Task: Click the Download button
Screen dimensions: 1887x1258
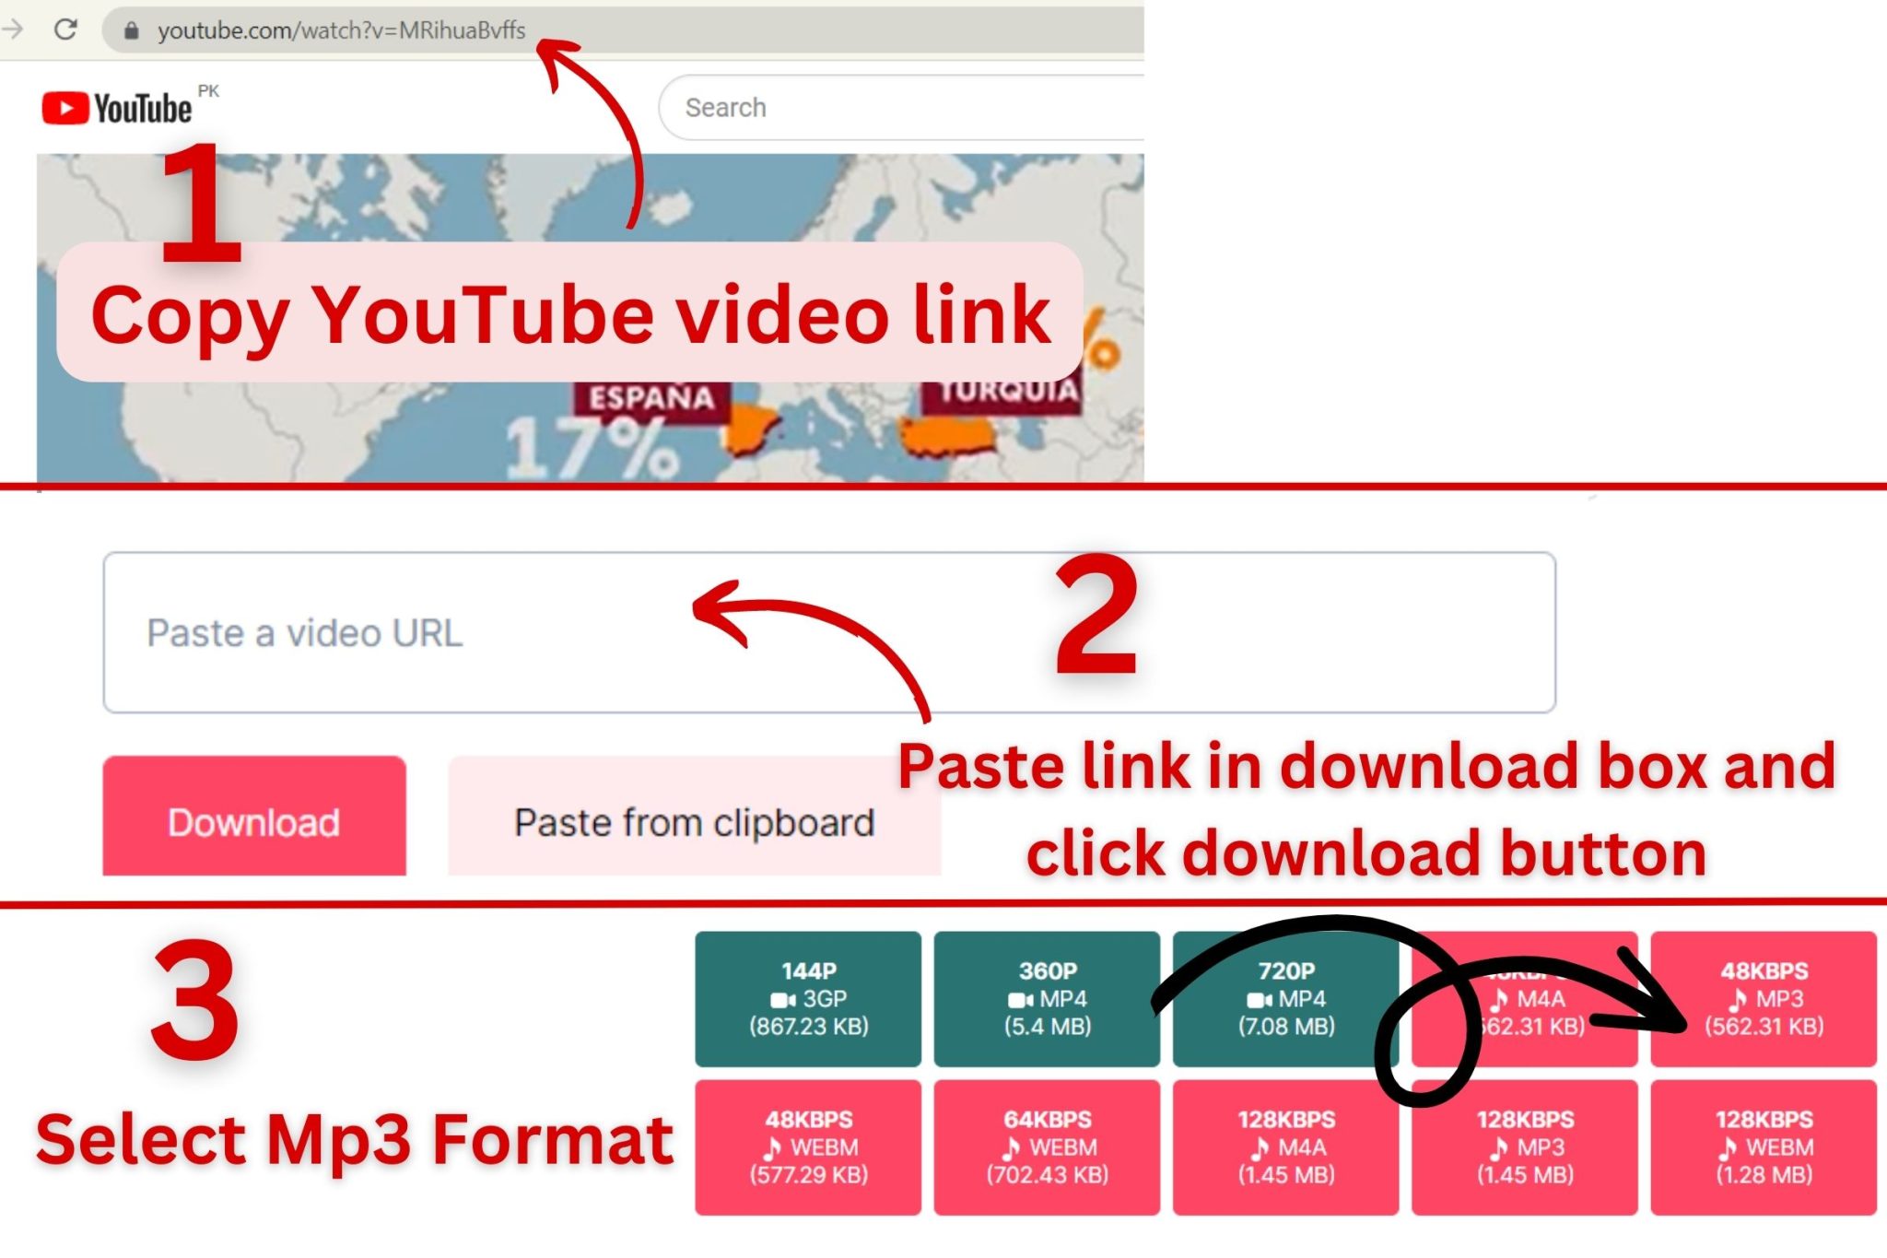Action: coord(254,820)
